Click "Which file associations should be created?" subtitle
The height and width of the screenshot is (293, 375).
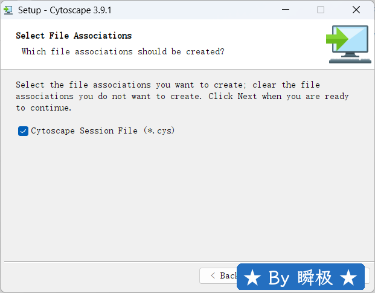click(123, 51)
